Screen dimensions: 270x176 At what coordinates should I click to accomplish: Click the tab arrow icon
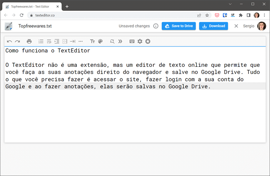coord(73,42)
